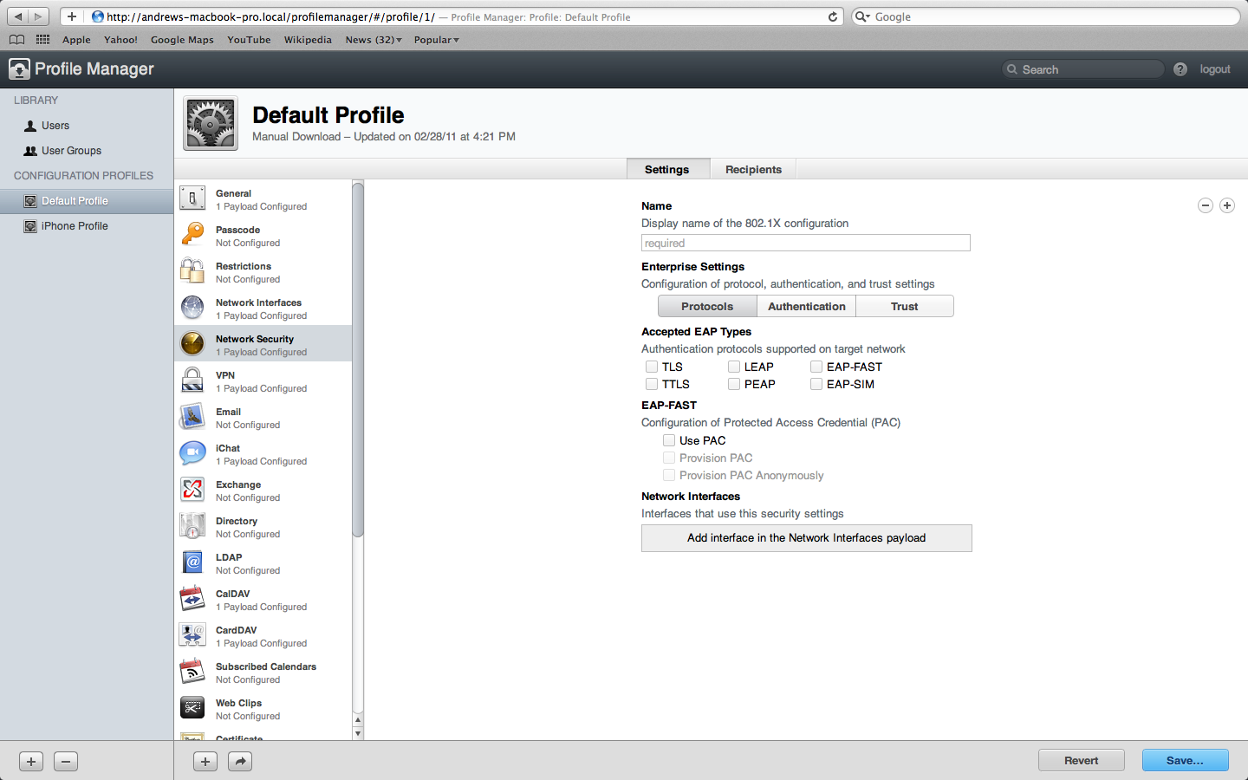
Task: Reload the page in browser
Action: tap(833, 16)
